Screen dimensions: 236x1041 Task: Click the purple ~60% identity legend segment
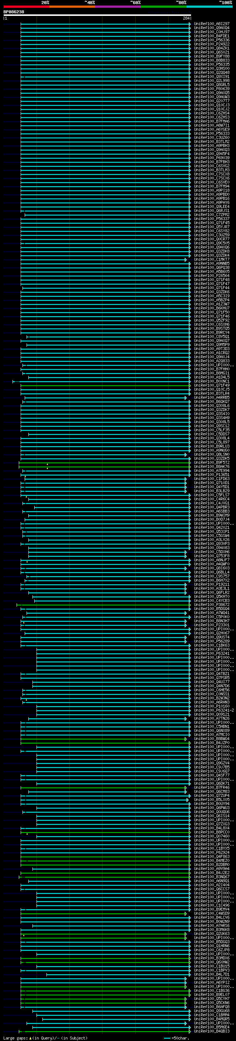click(118, 7)
